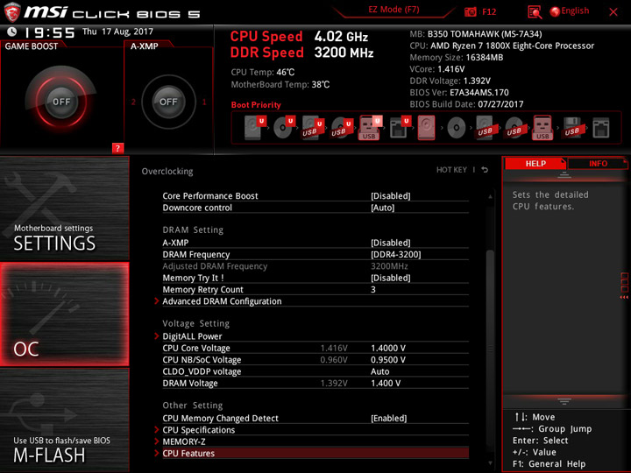Toggle CPU Memory Changed Detect [Enabled] value
631x473 pixels.
[389, 419]
